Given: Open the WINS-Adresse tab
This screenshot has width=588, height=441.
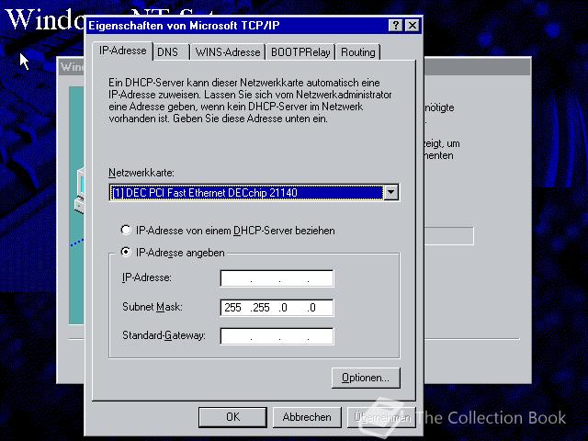Looking at the screenshot, I should (x=228, y=52).
